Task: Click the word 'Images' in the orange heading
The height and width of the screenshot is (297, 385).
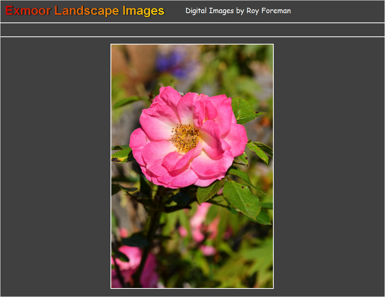Action: coord(143,11)
